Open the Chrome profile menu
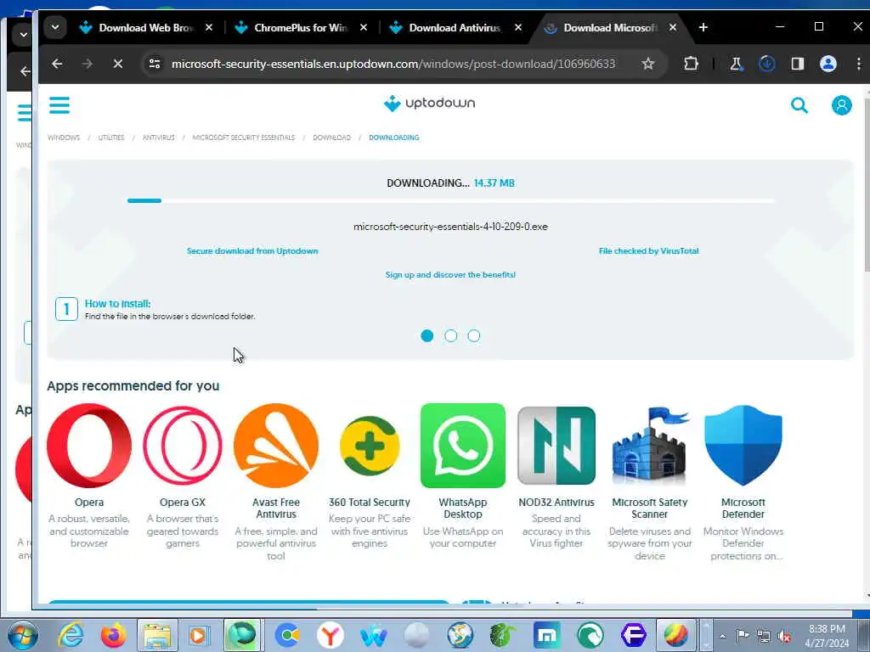Viewport: 870px width, 652px height. pos(828,64)
